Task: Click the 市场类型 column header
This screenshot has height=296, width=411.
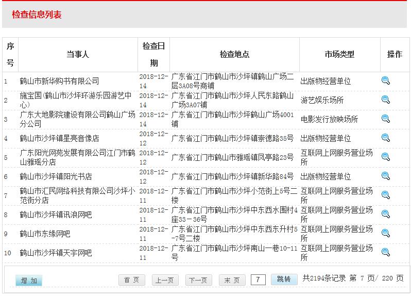Action: coord(339,54)
